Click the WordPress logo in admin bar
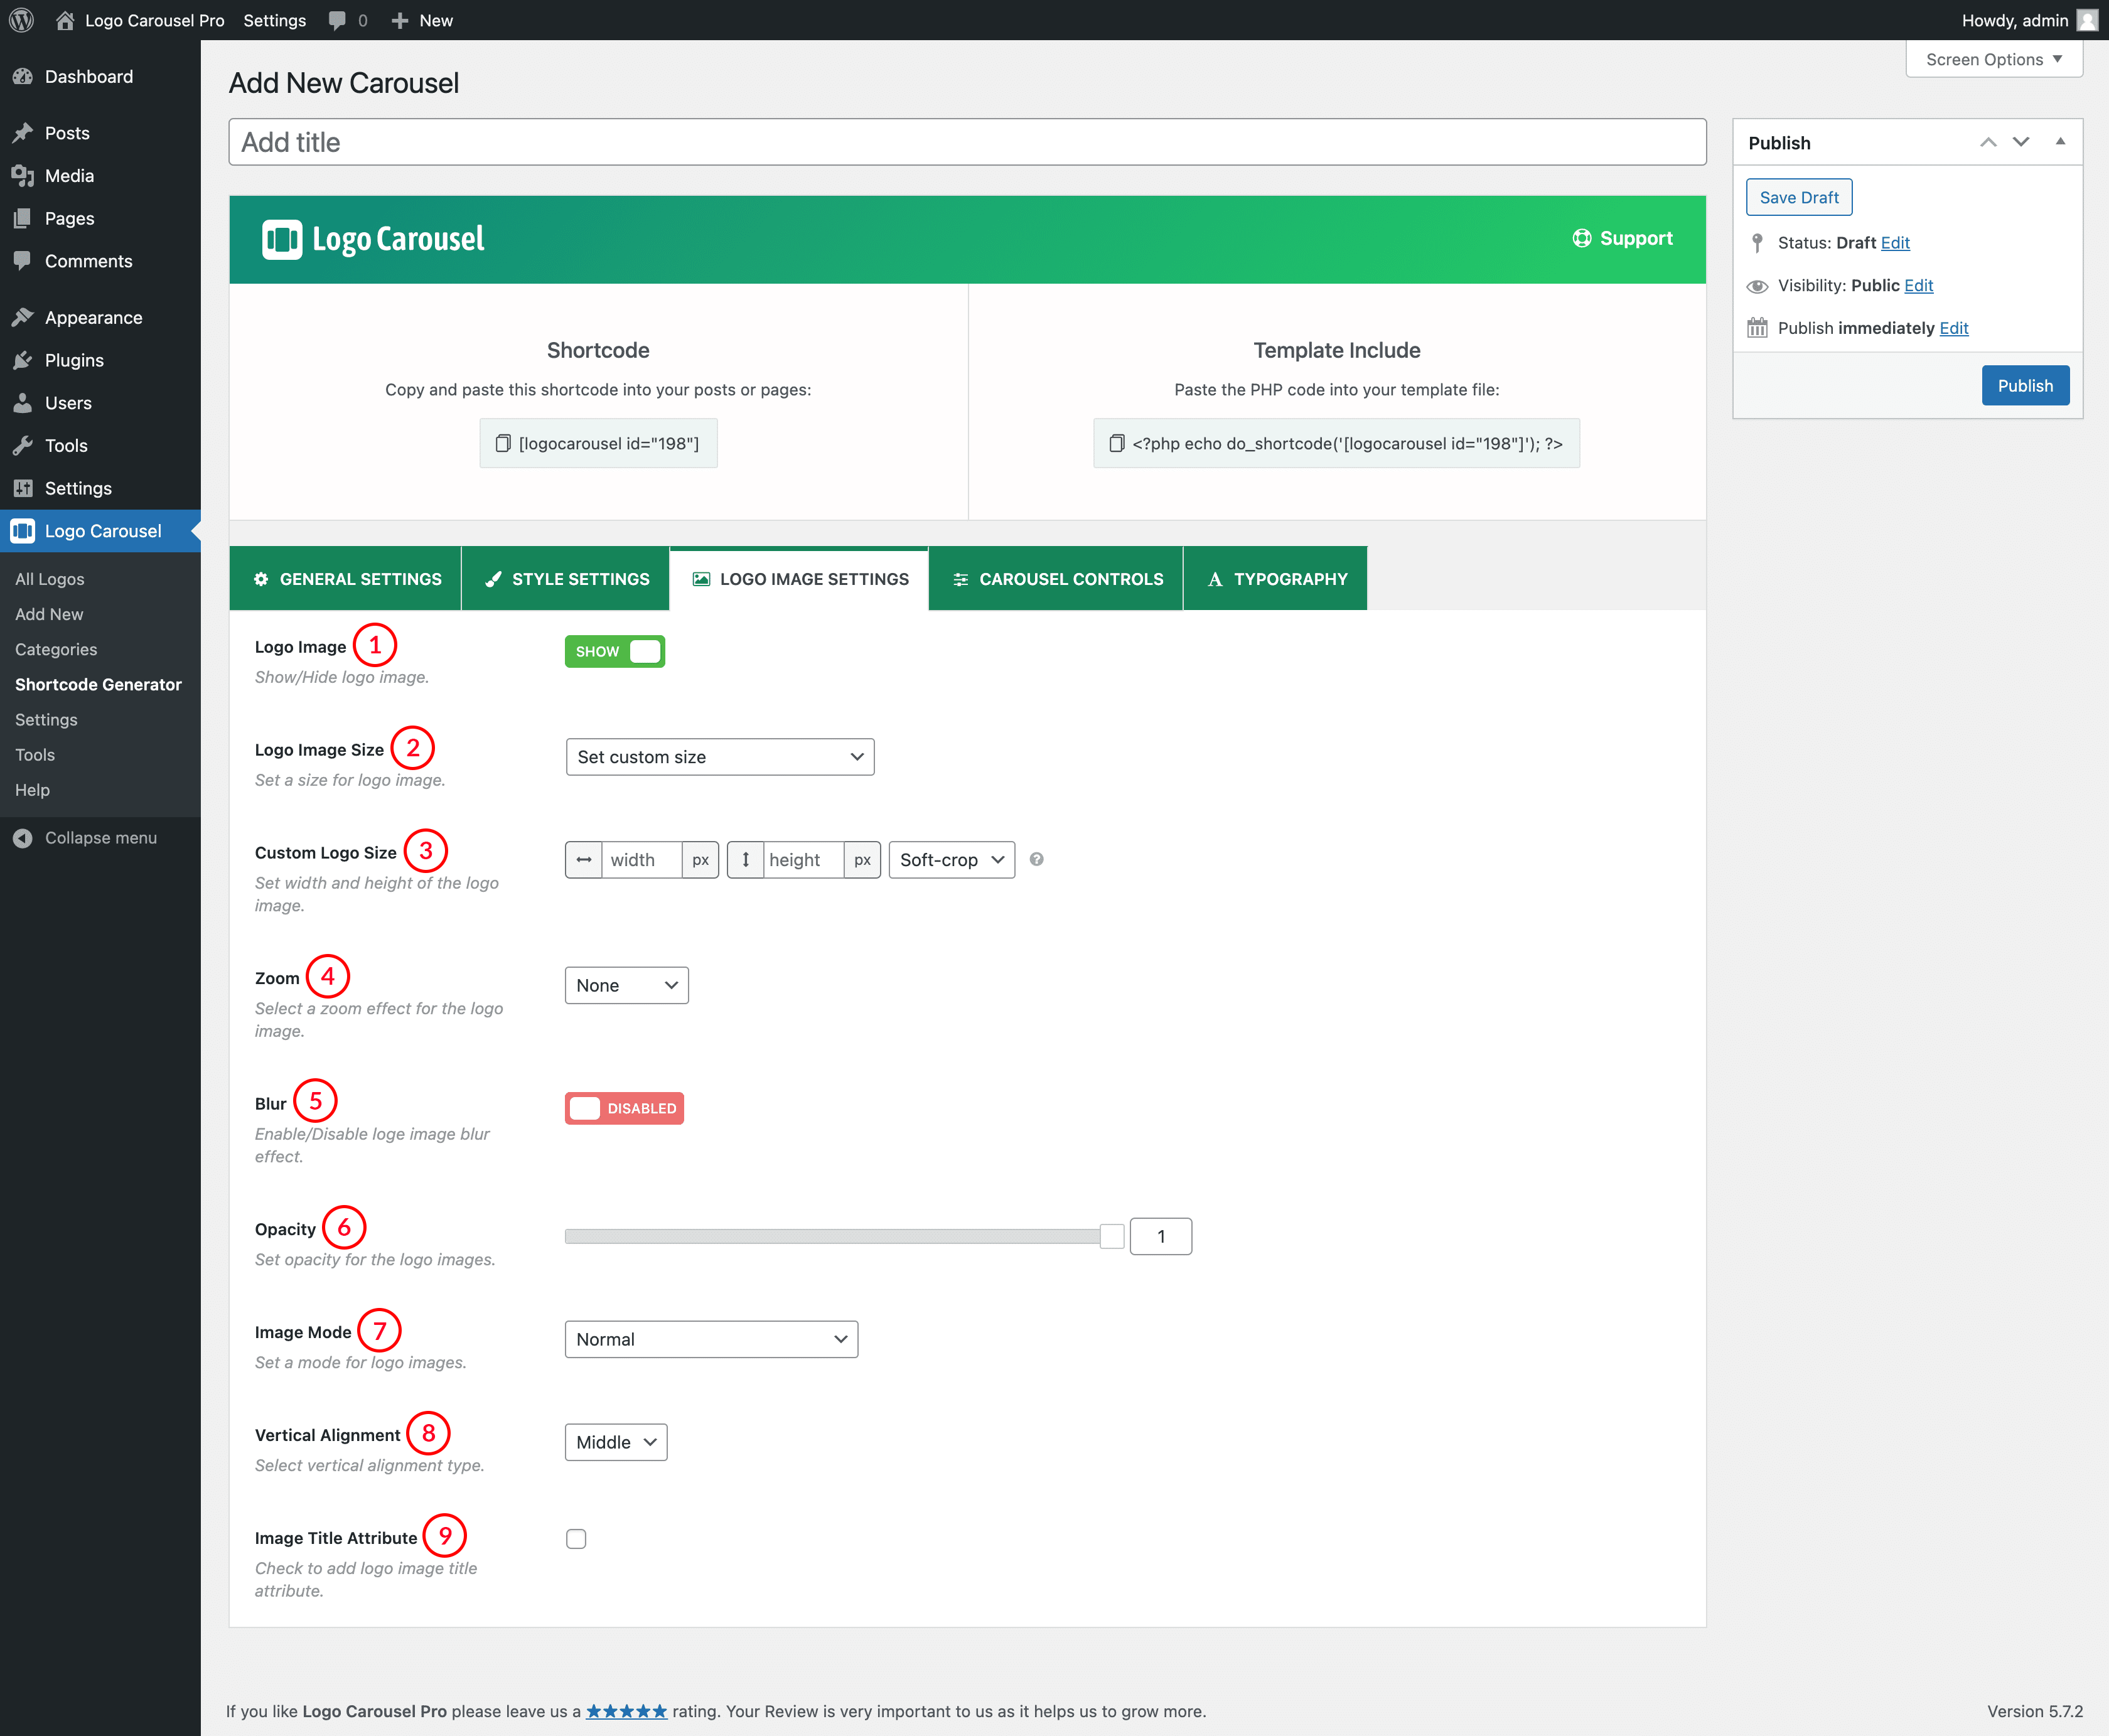2109x1736 pixels. (x=22, y=20)
